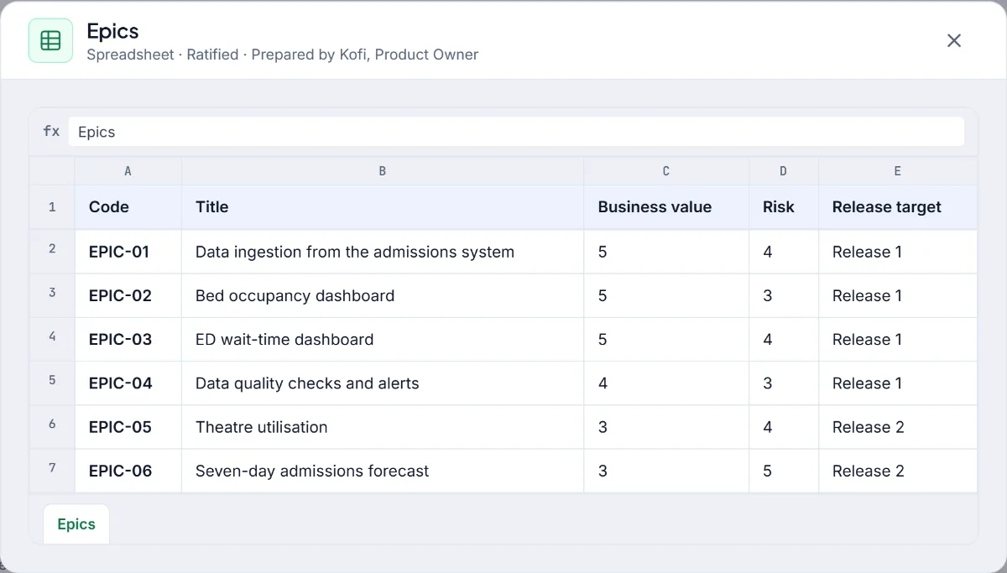Click the fx formula icon
Image resolution: width=1007 pixels, height=573 pixels.
(51, 131)
